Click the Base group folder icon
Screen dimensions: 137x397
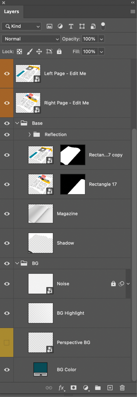pos(24,123)
